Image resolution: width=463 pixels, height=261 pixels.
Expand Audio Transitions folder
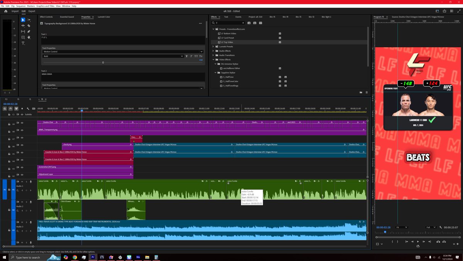point(213,55)
